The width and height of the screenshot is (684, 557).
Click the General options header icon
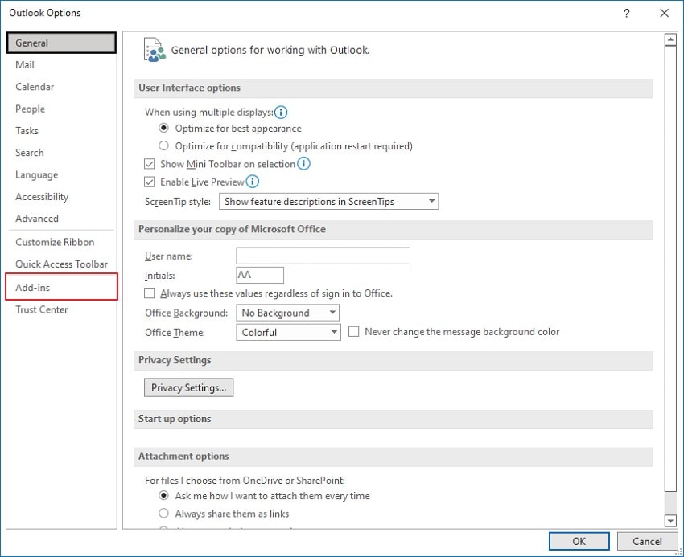click(x=155, y=50)
